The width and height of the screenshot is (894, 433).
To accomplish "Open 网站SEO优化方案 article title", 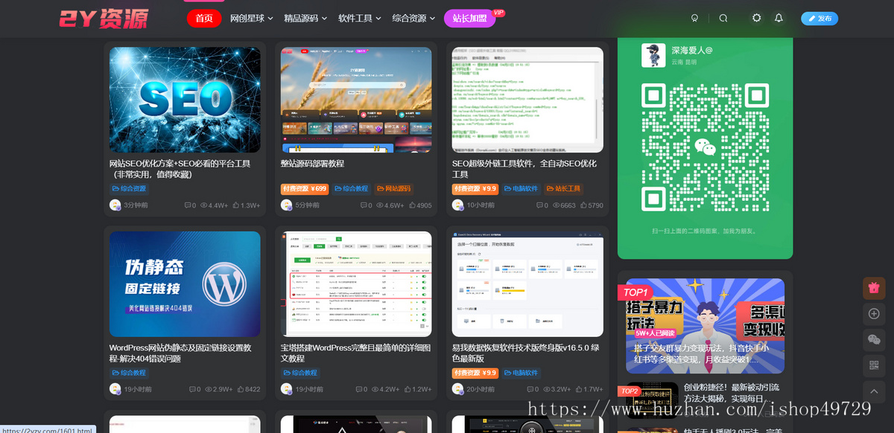I will [180, 169].
